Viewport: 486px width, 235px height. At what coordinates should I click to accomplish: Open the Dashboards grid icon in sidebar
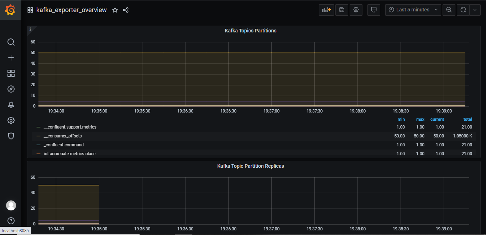11,73
